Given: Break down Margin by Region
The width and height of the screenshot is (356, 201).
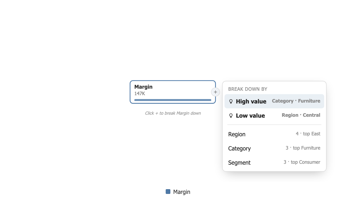Looking at the screenshot, I should (274, 134).
